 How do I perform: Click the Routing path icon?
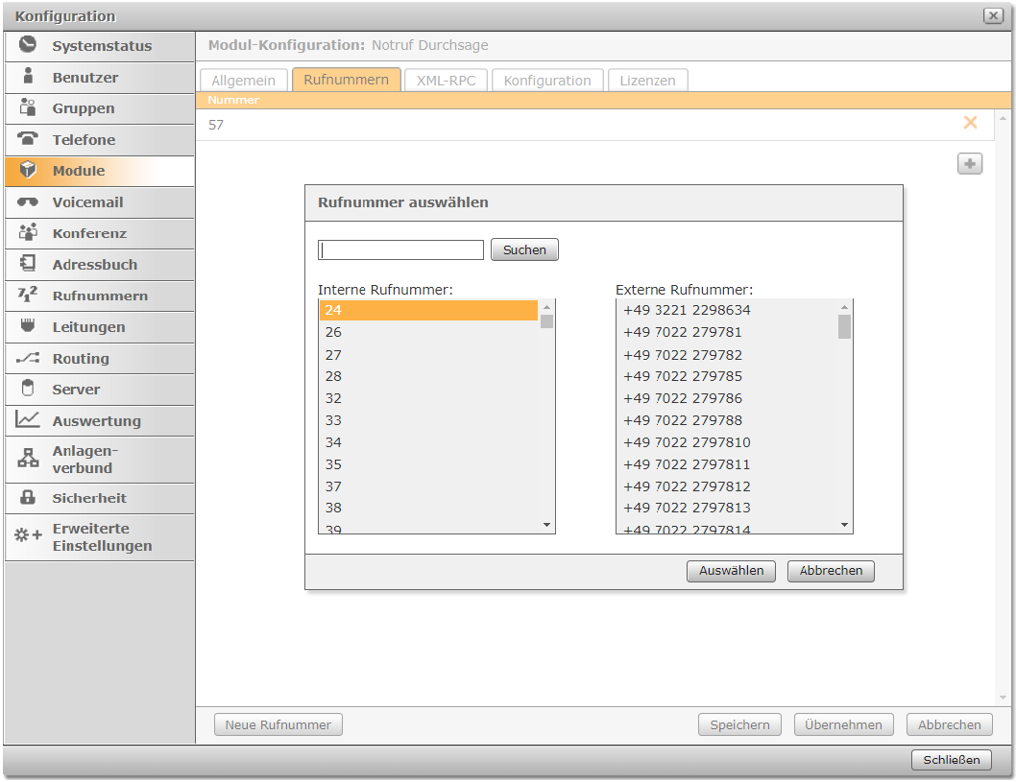point(28,357)
